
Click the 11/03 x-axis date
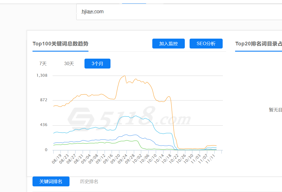196,159
